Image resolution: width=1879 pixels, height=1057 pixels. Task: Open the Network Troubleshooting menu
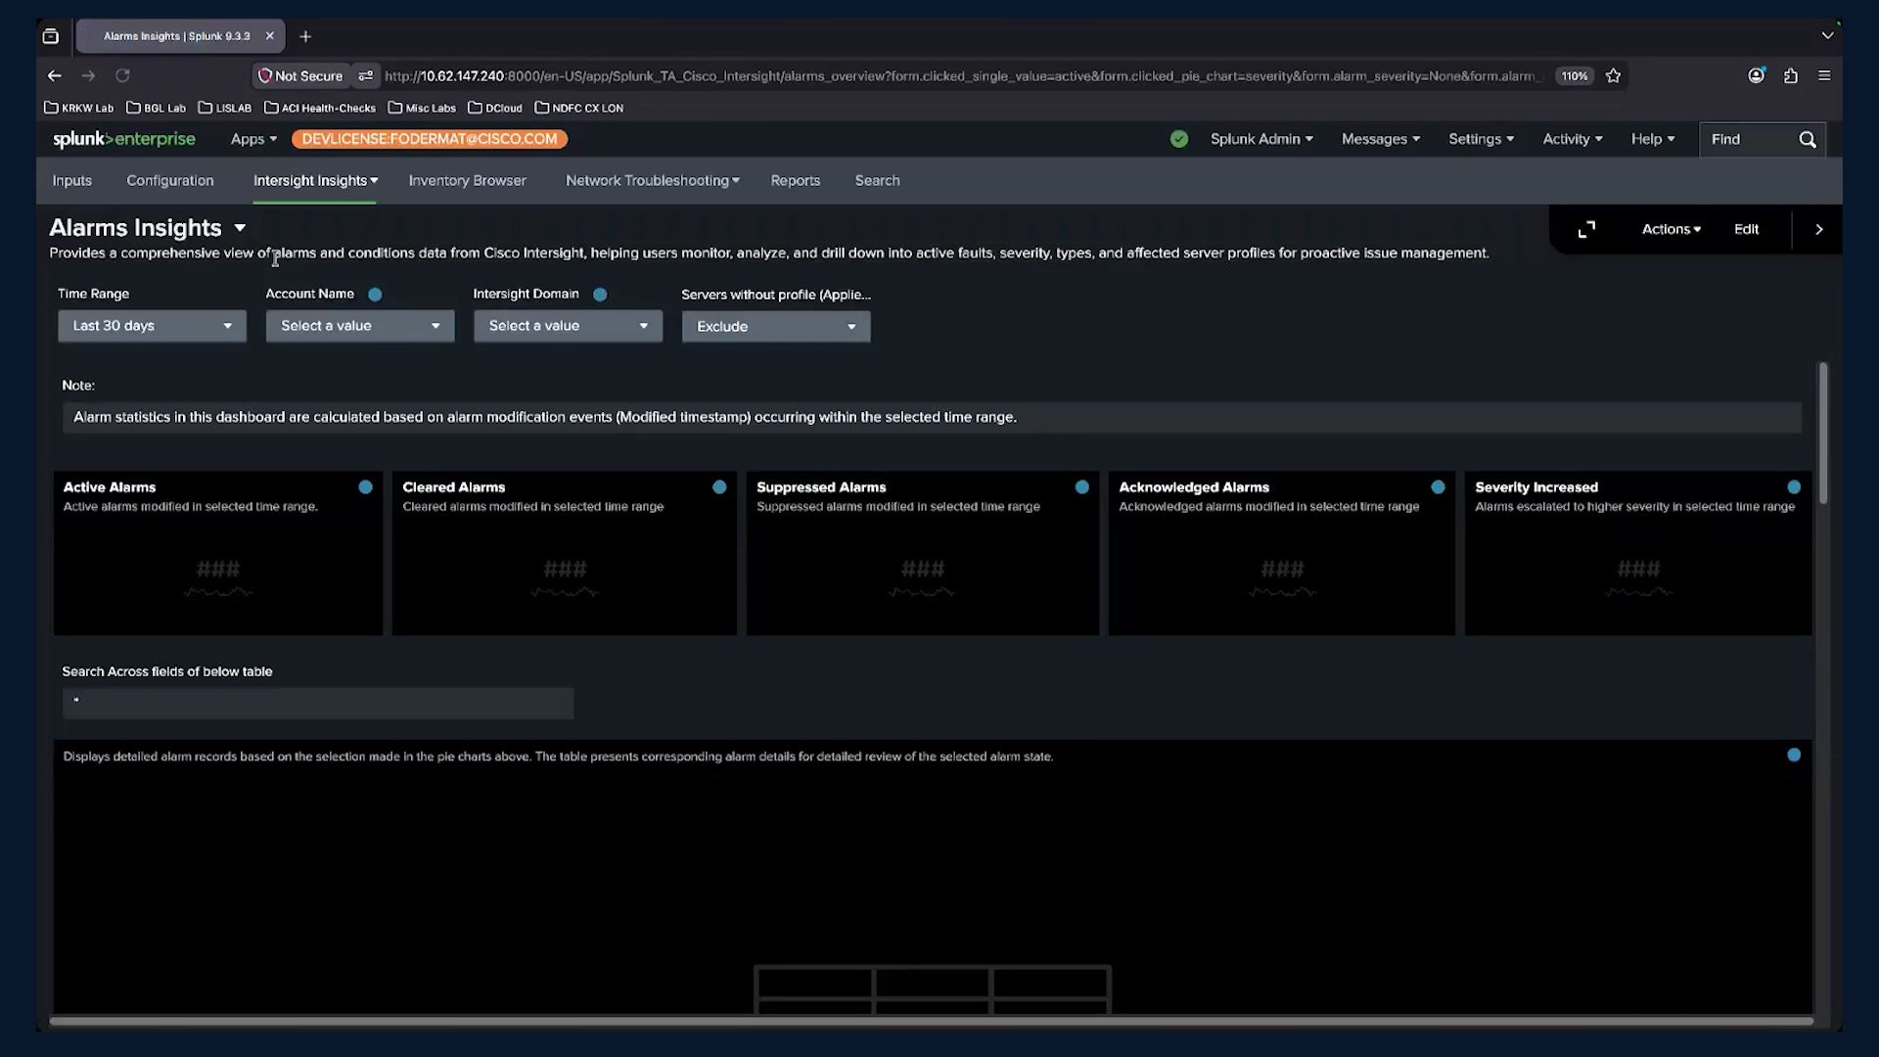(652, 180)
